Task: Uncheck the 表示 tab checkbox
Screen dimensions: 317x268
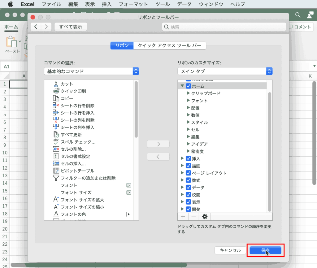Action: click(189, 202)
